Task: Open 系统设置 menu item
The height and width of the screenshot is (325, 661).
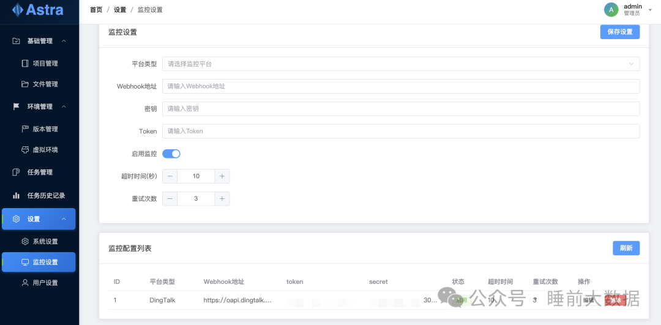Action: 39,242
